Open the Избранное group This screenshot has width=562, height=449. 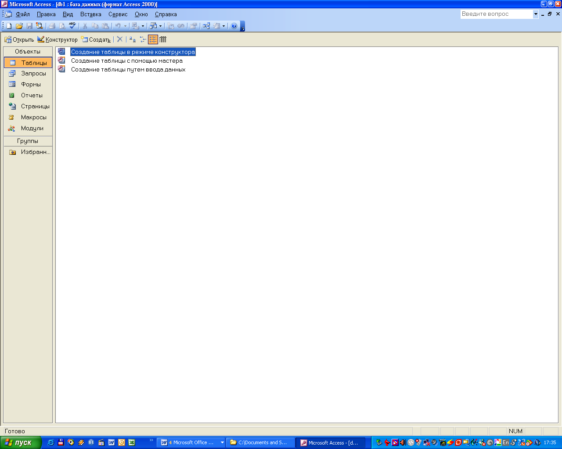[x=28, y=152]
